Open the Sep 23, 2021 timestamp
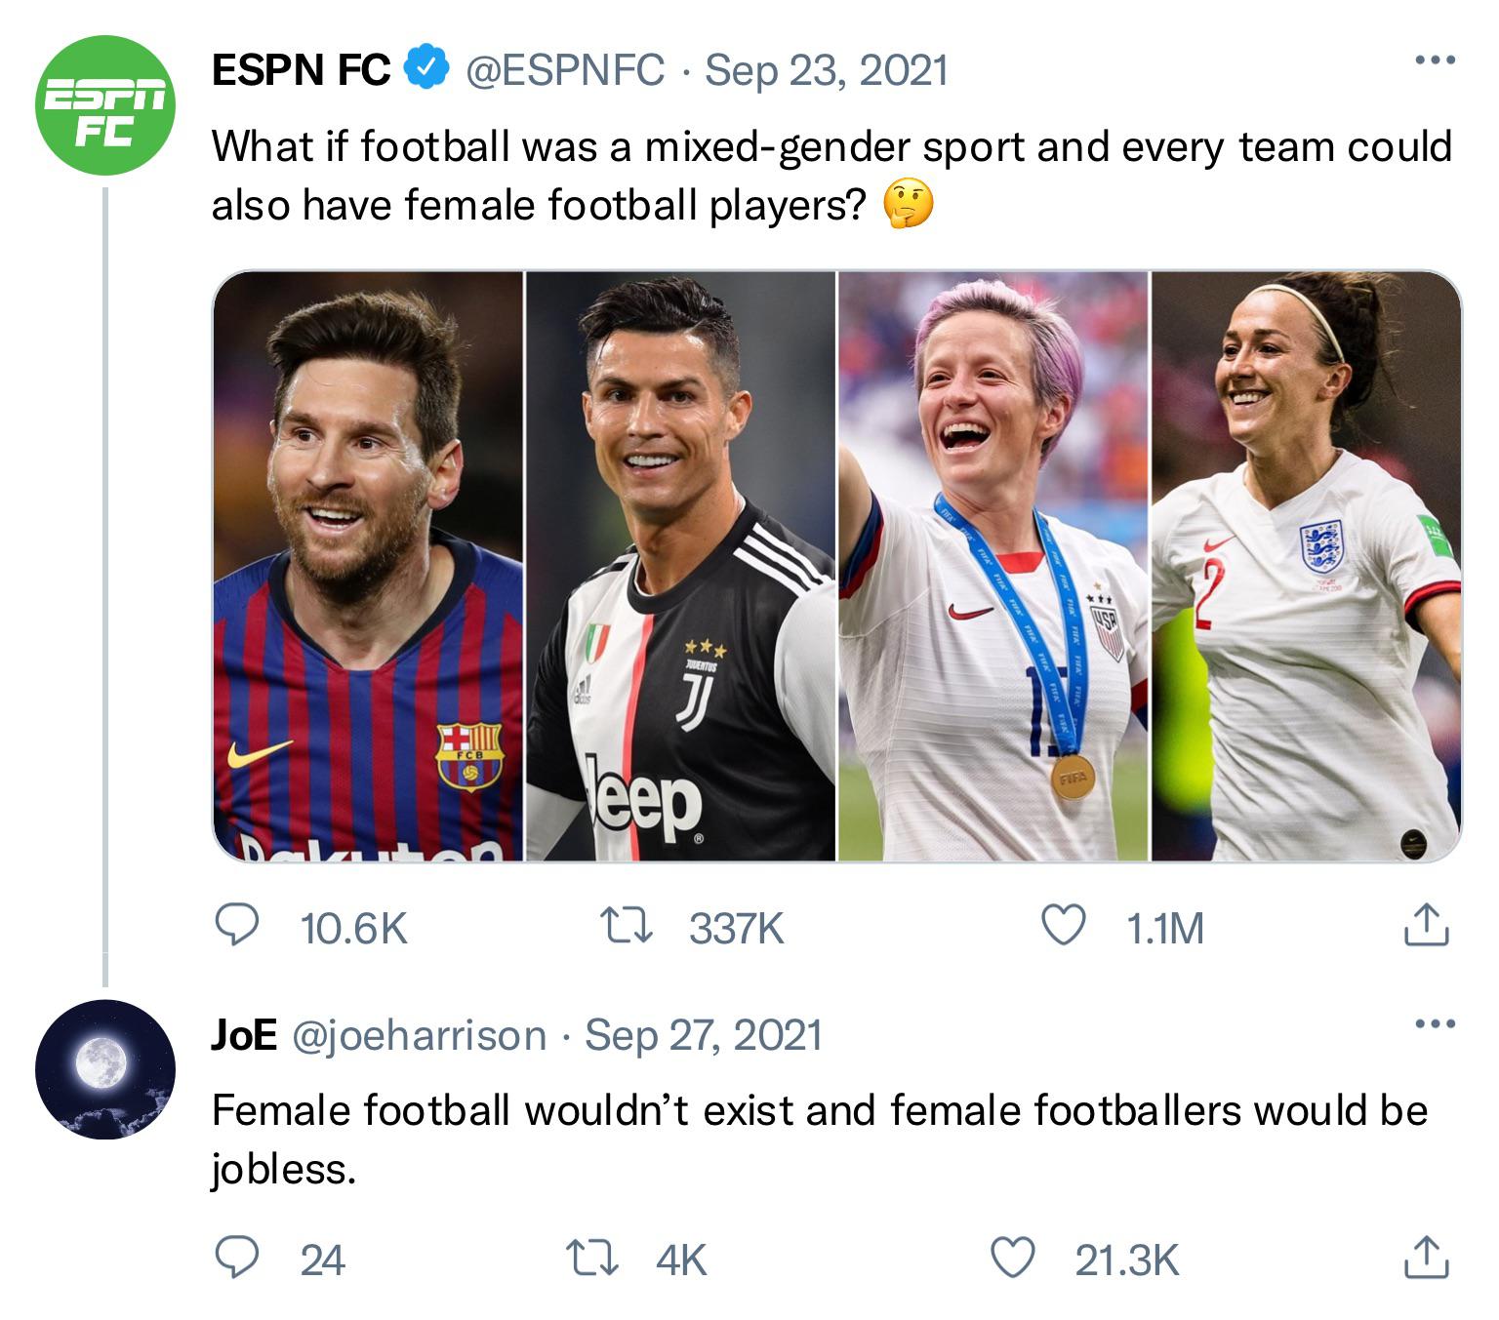This screenshot has height=1320, width=1499. (x=826, y=70)
